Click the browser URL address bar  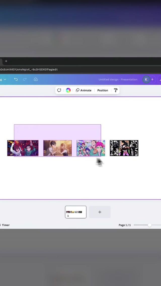click(x=75, y=69)
